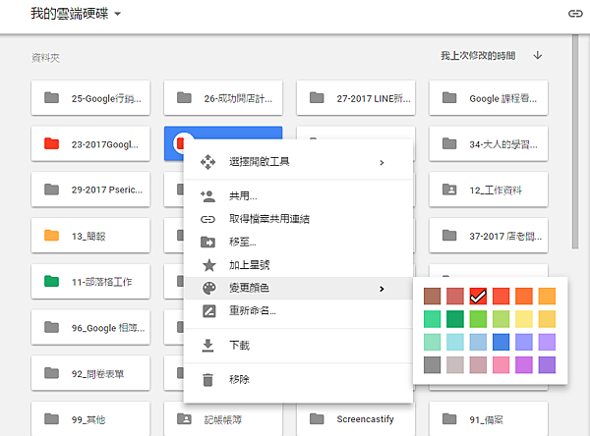Select 重新命名... from the context menu
Viewport: 590px width, 436px height.
(253, 310)
